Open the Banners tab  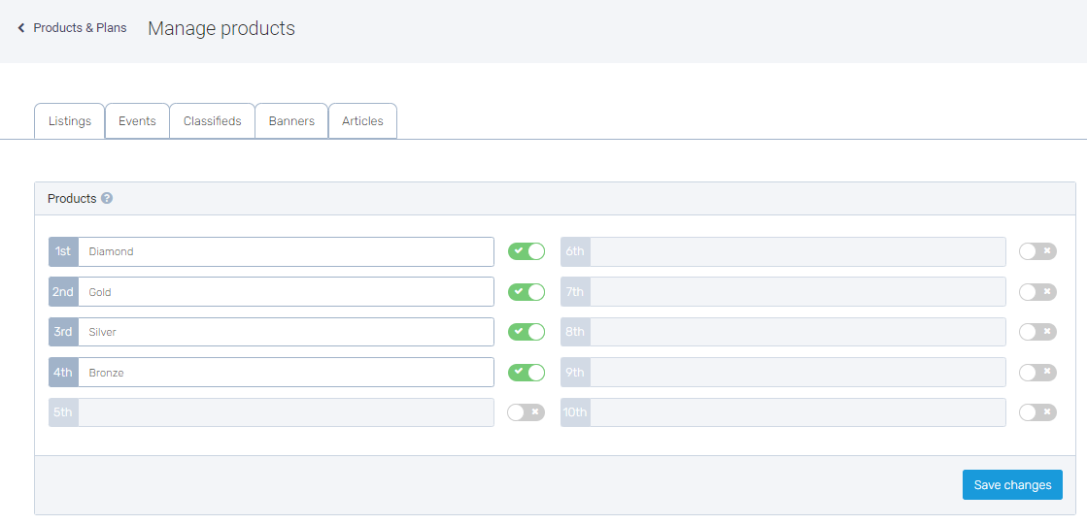coord(291,121)
